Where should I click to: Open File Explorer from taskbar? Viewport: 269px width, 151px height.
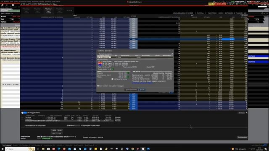click(43, 149)
